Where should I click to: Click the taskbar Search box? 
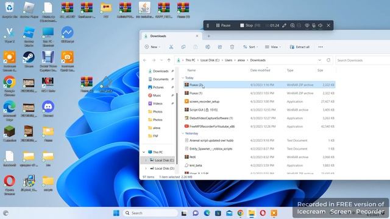[151, 213]
